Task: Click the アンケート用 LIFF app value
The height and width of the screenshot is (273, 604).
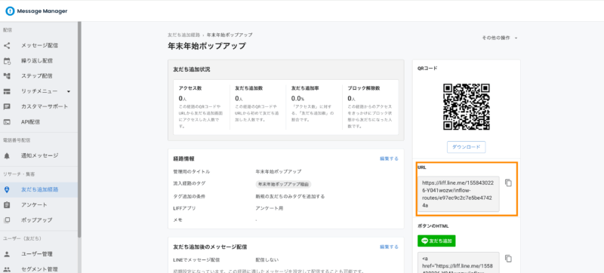Action: point(270,208)
